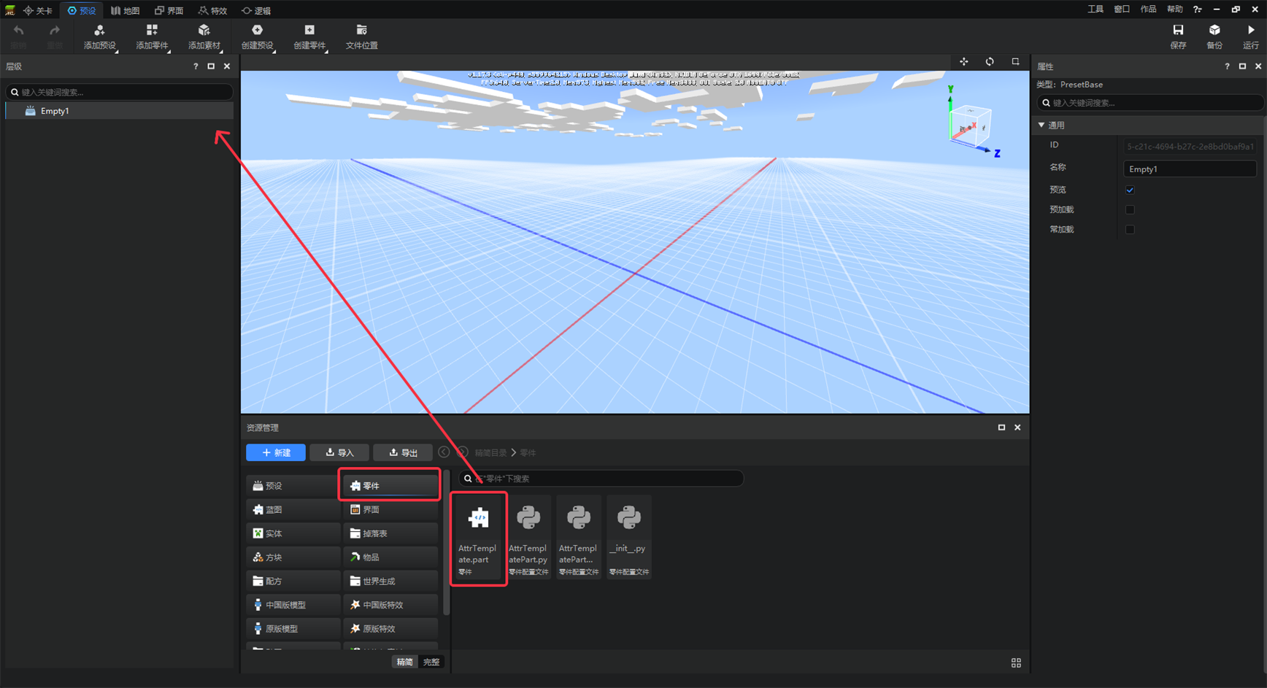1267x688 pixels.
Task: Open 添加预设 dropdown arrow
Action: pos(117,51)
